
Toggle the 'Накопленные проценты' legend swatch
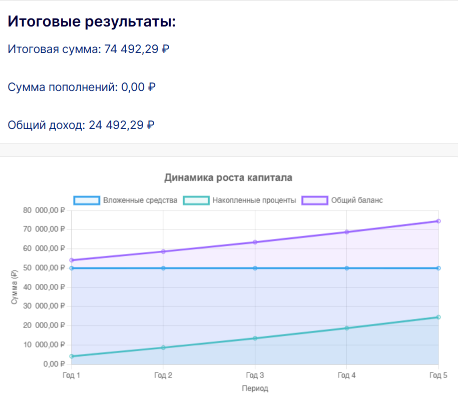coord(196,200)
